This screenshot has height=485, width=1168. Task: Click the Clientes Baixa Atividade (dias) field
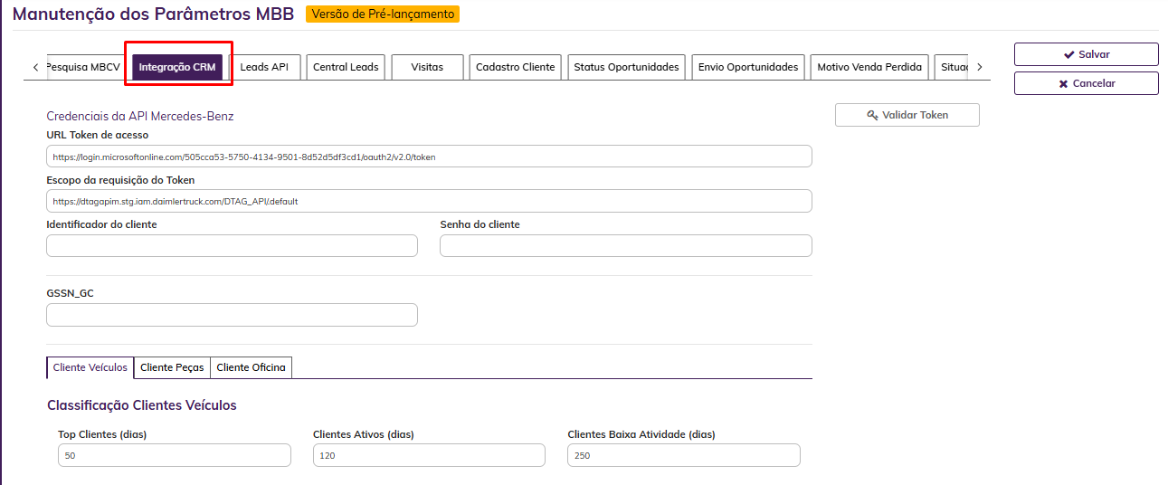click(684, 455)
